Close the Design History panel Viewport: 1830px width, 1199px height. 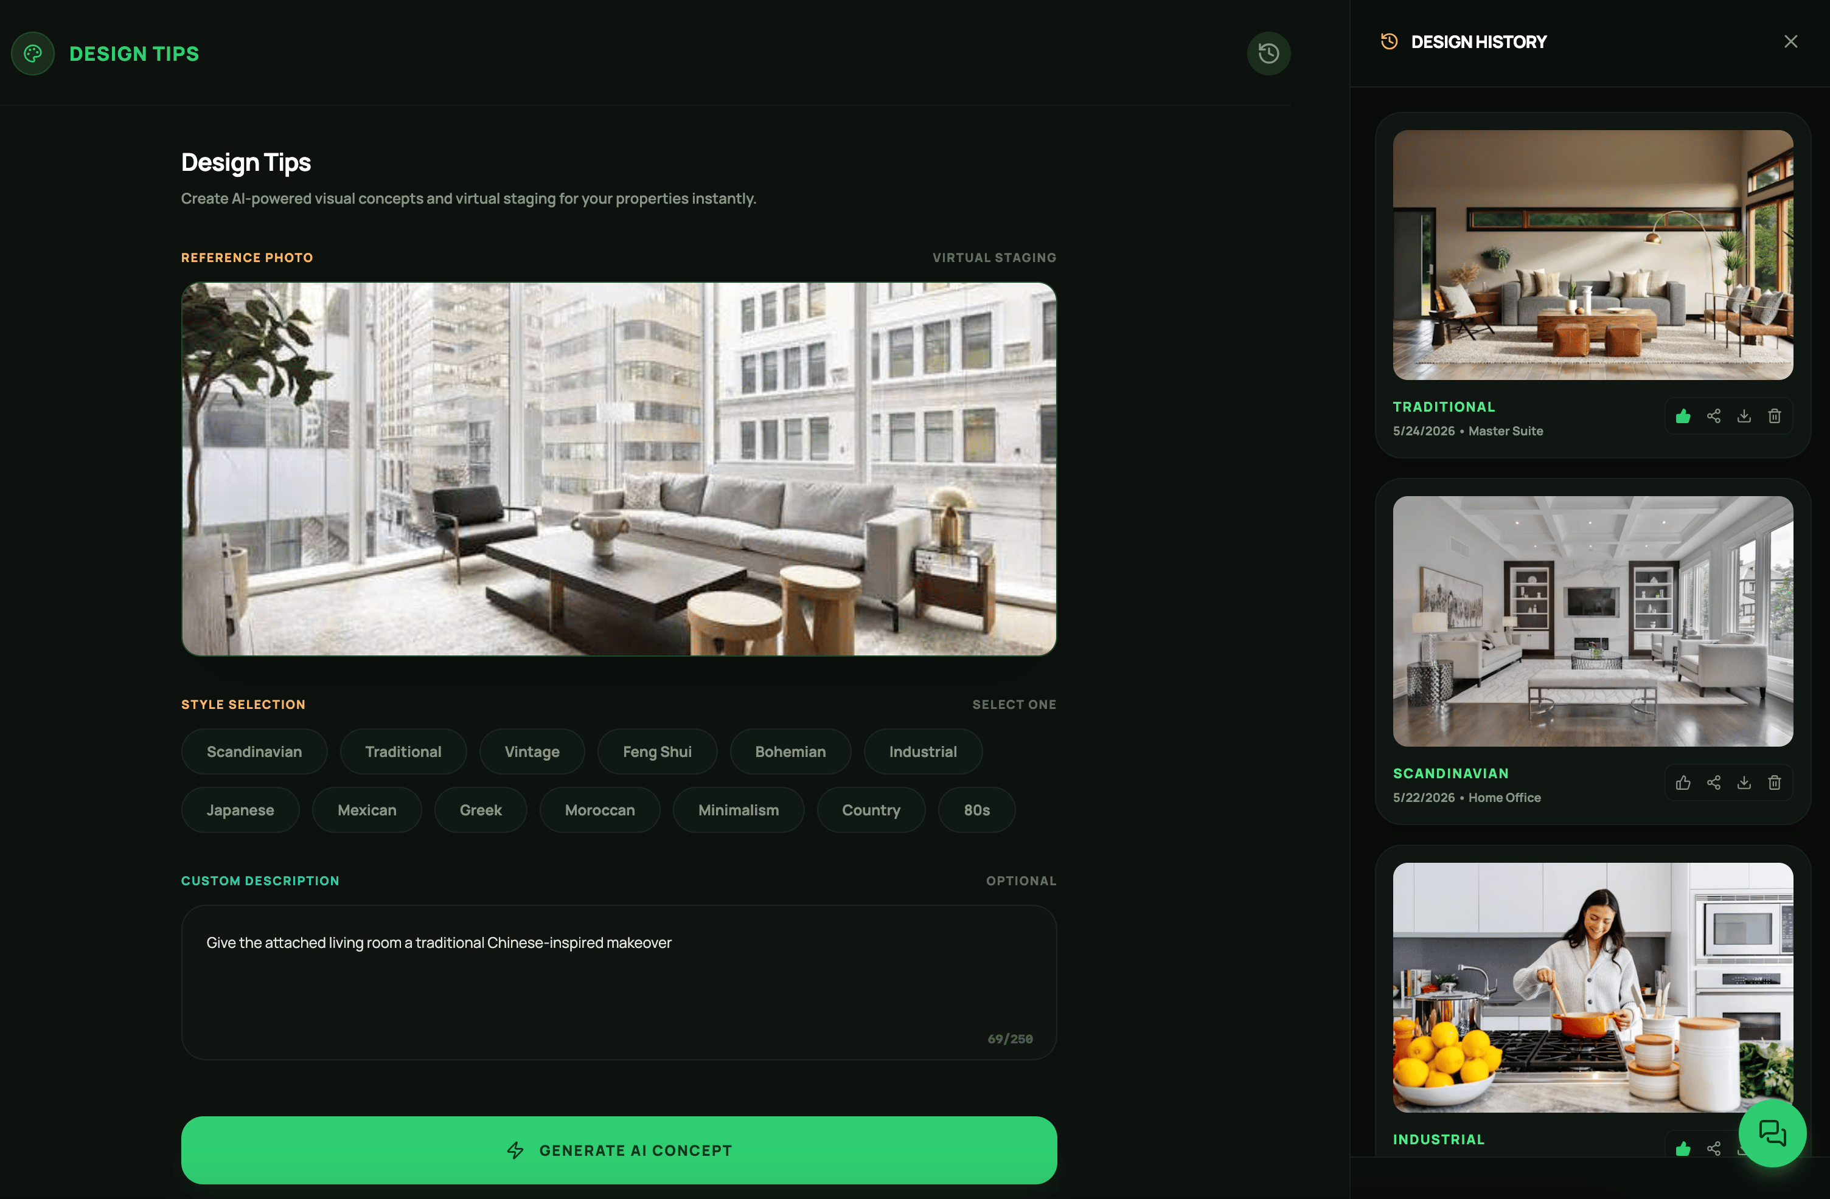1790,41
